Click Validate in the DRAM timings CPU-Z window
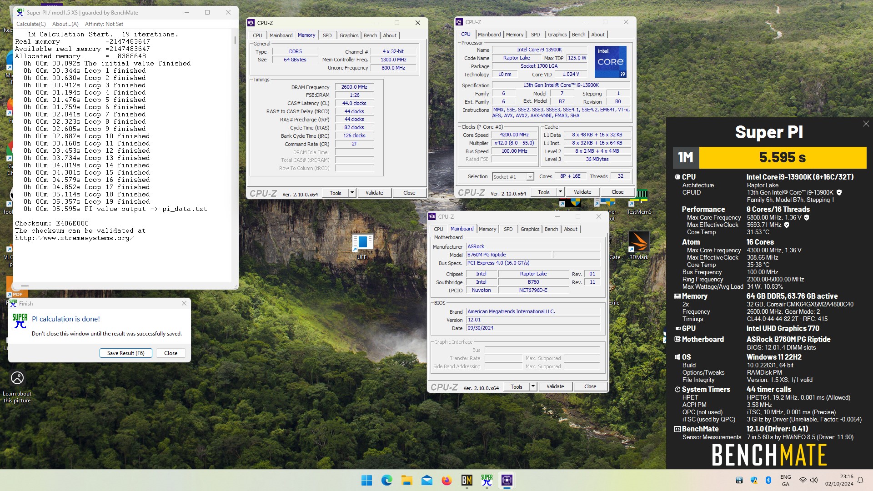The image size is (873, 491). (374, 193)
